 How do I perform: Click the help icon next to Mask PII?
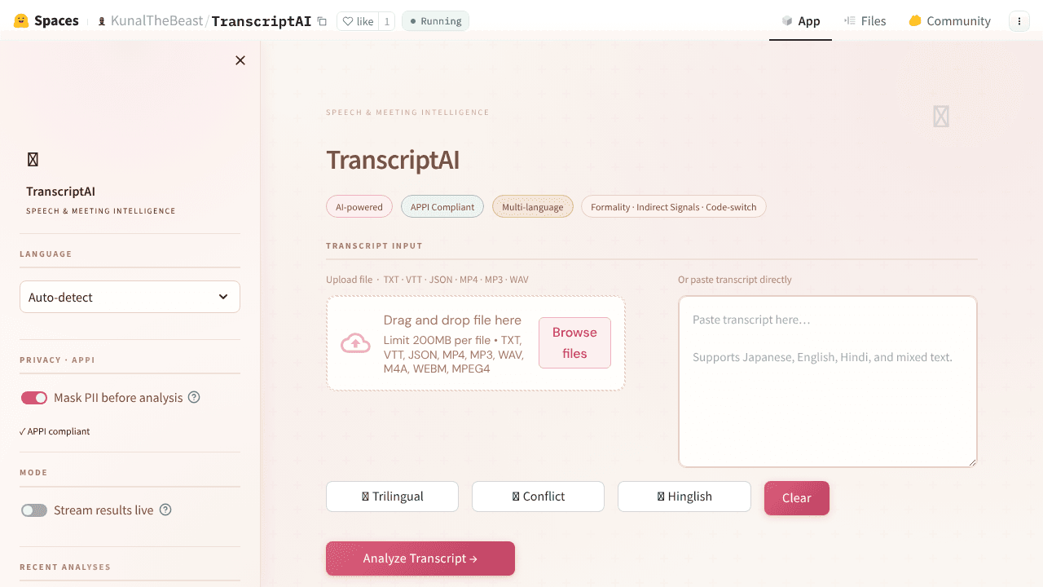pyautogui.click(x=194, y=398)
